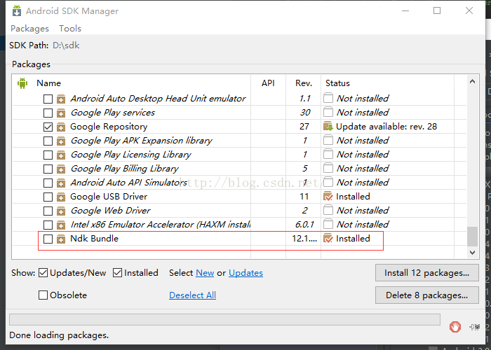
Task: Open the log window icon at bottom right
Action: pos(475,327)
